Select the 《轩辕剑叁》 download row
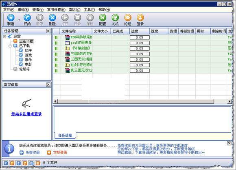 click(142, 48)
